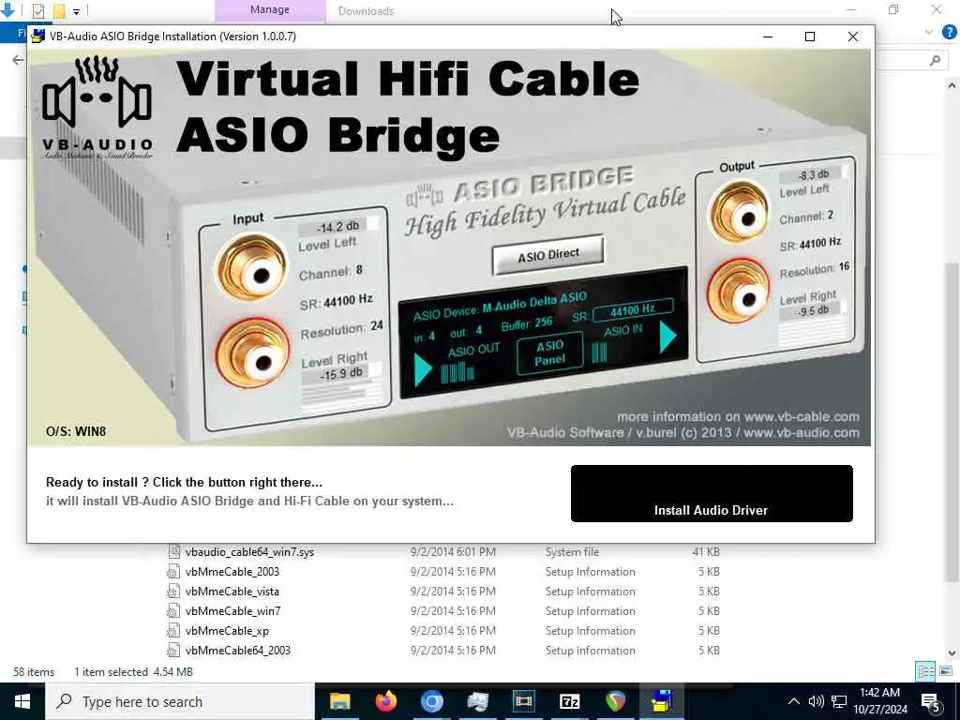The height and width of the screenshot is (720, 960).
Task: Click the 41 KB size cell
Action: (706, 551)
